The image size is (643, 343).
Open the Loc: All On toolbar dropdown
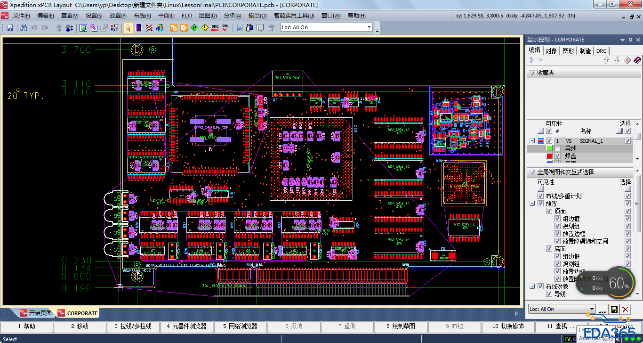coord(369,27)
